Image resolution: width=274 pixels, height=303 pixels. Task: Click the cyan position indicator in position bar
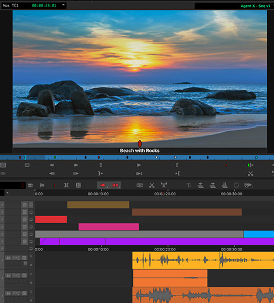(25, 157)
